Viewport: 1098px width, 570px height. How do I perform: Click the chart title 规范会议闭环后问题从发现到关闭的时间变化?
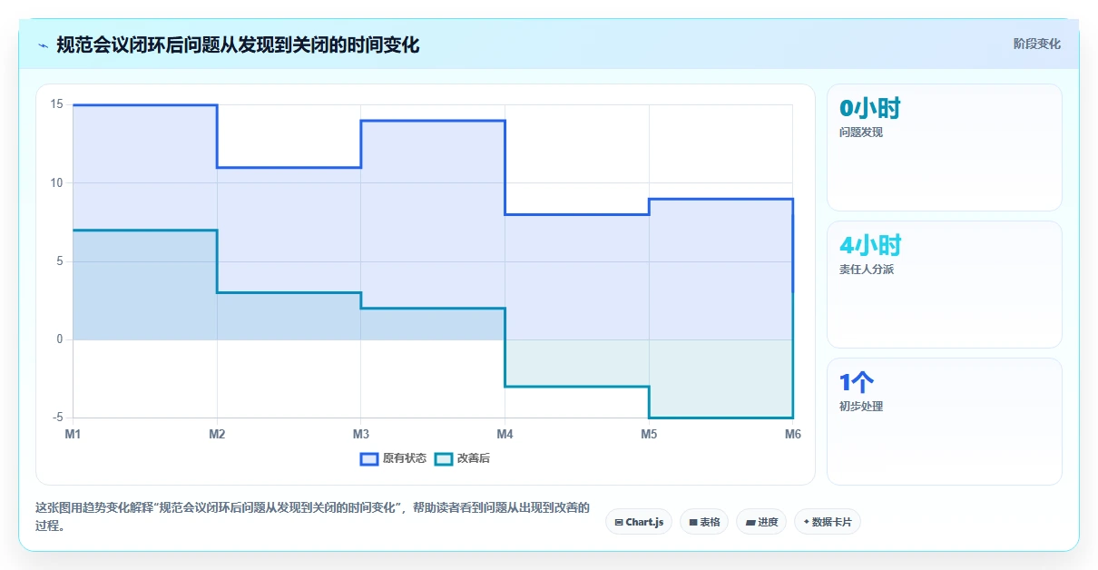pyautogui.click(x=238, y=44)
